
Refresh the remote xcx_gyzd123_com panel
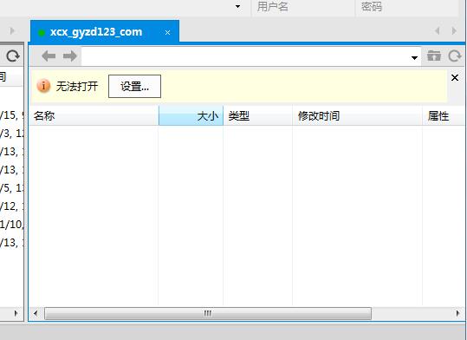coord(455,56)
